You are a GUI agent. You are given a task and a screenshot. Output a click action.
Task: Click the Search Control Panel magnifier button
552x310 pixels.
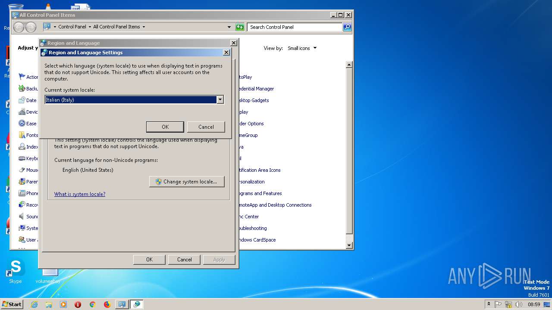pos(347,27)
